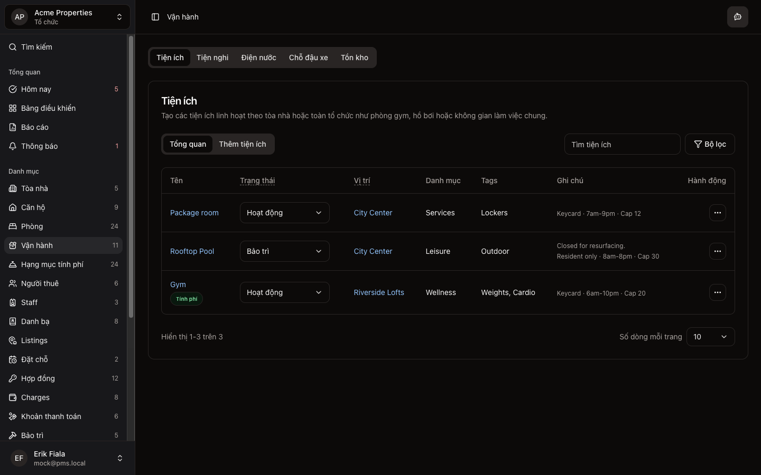Image resolution: width=761 pixels, height=475 pixels.
Task: Select the Thêm tiện ích tab
Action: click(243, 144)
